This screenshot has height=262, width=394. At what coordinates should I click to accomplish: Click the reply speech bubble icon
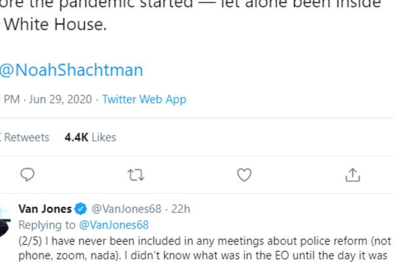point(27,174)
